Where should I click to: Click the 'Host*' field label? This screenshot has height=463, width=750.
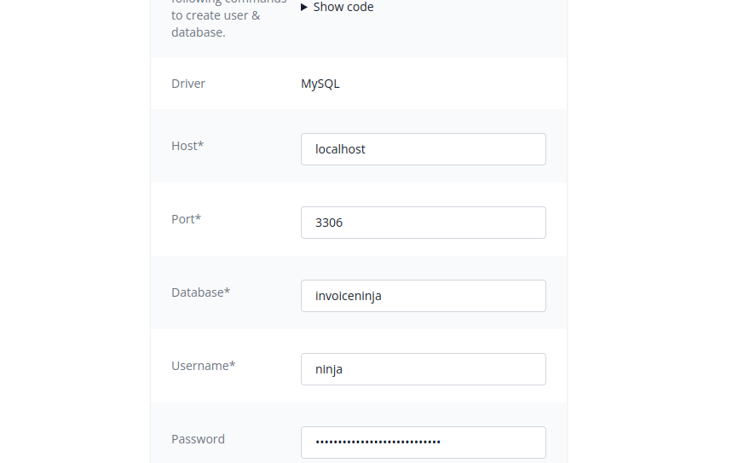[187, 146]
